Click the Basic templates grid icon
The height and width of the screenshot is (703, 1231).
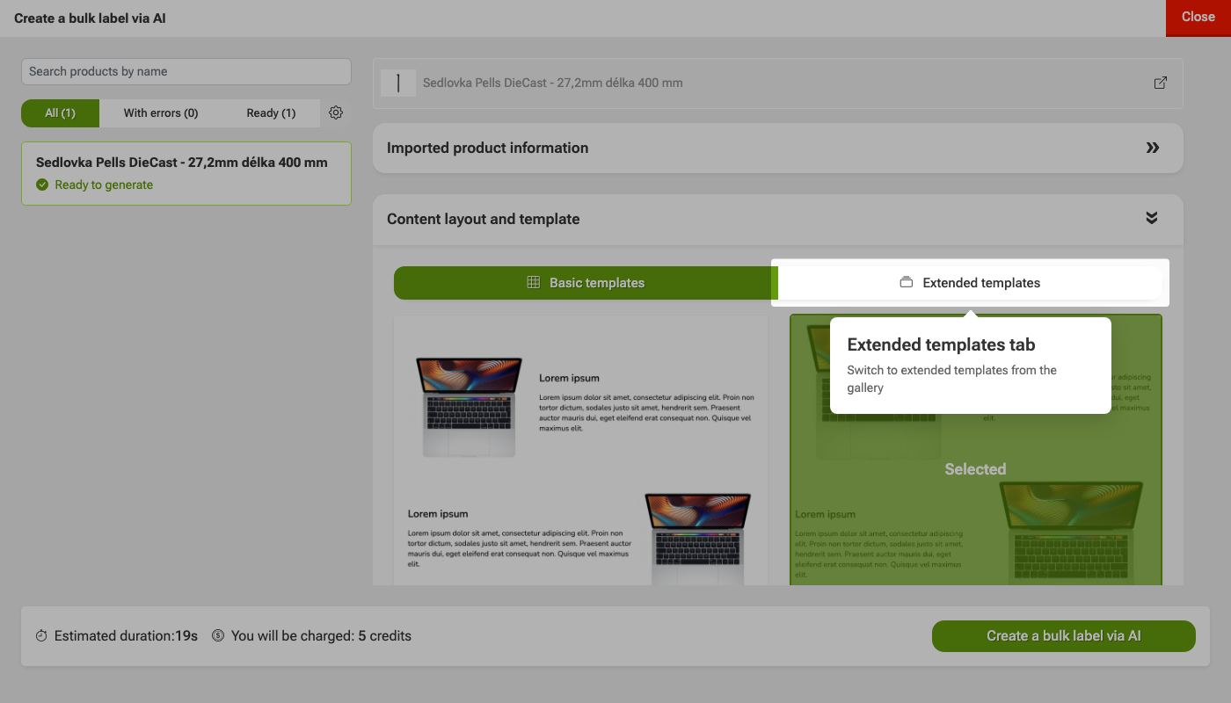[x=533, y=282]
